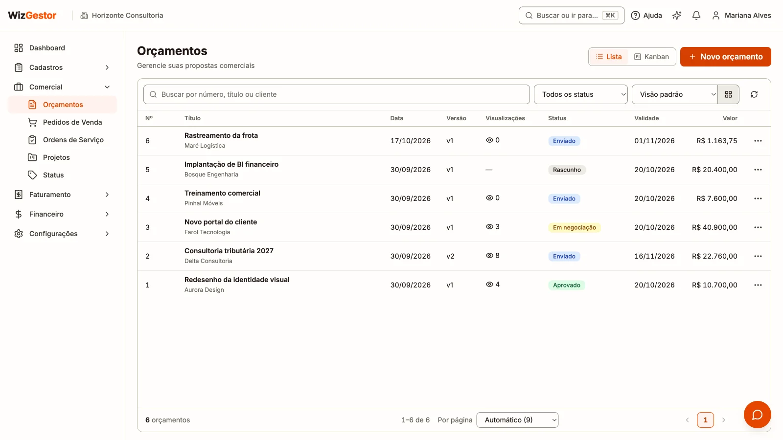Image resolution: width=783 pixels, height=440 pixels.
Task: Switch to Lista view
Action: [x=608, y=57]
